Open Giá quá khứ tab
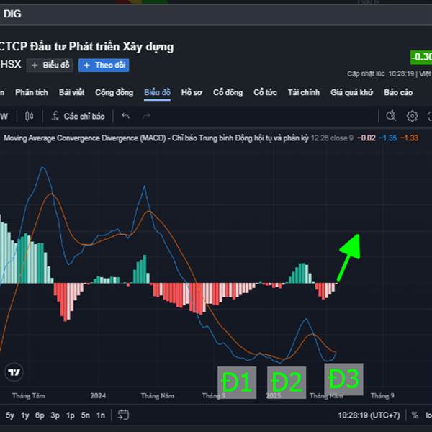 pyautogui.click(x=352, y=92)
